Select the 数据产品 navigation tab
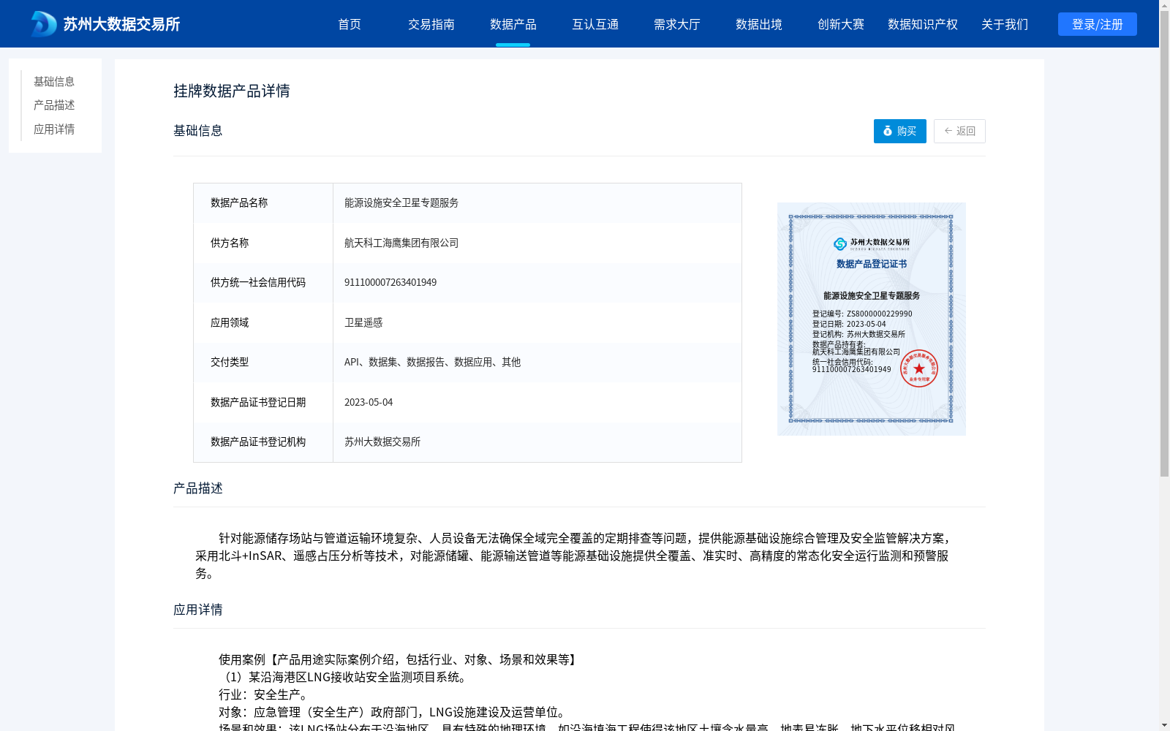Screen dimensions: 1170x731 coord(513,24)
